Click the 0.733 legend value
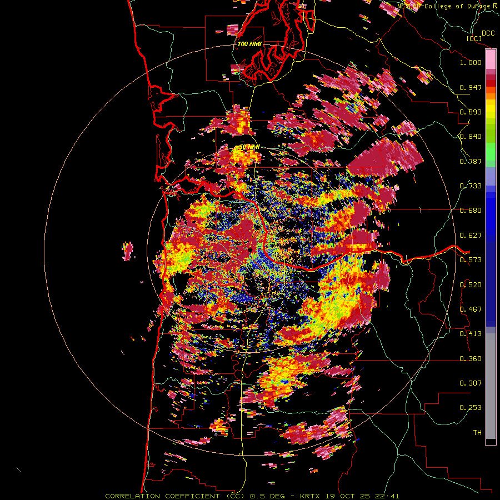 click(471, 186)
